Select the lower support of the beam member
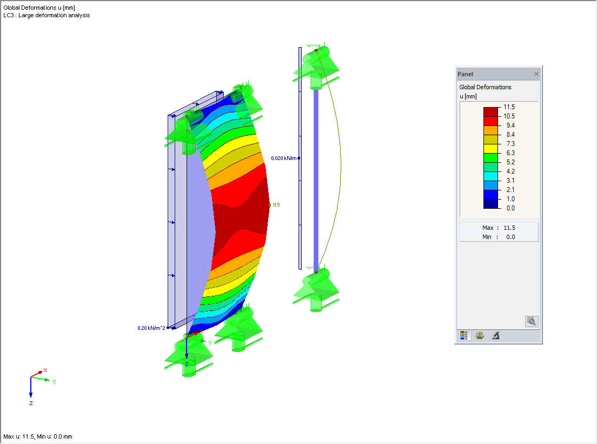 click(x=316, y=289)
